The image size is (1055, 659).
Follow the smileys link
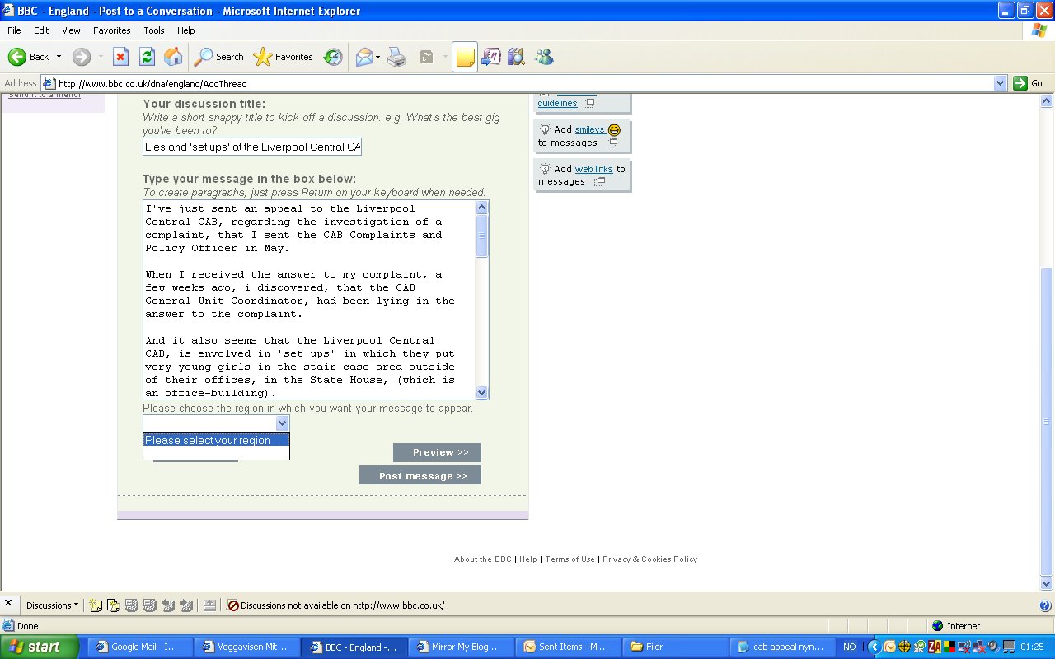pyautogui.click(x=589, y=129)
